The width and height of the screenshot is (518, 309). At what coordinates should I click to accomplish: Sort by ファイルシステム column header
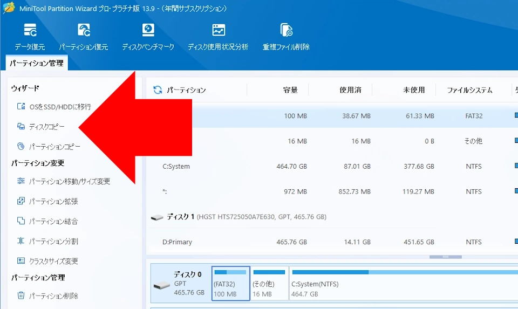coord(469,90)
